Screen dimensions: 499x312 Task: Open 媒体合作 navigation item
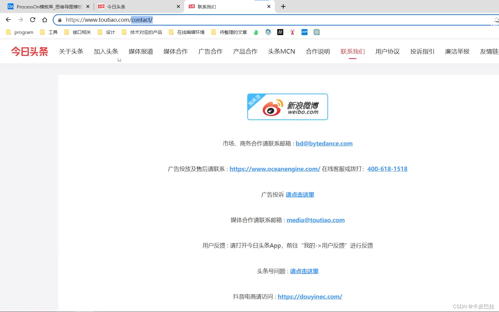click(176, 51)
